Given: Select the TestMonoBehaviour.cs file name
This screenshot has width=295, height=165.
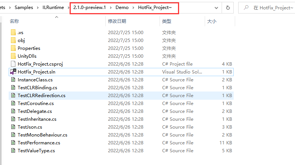Looking at the screenshot, I should click(x=43, y=135).
